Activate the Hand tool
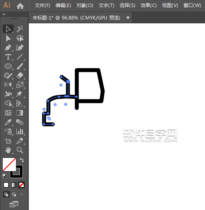The image size is (205, 210). (x=8, y=150)
